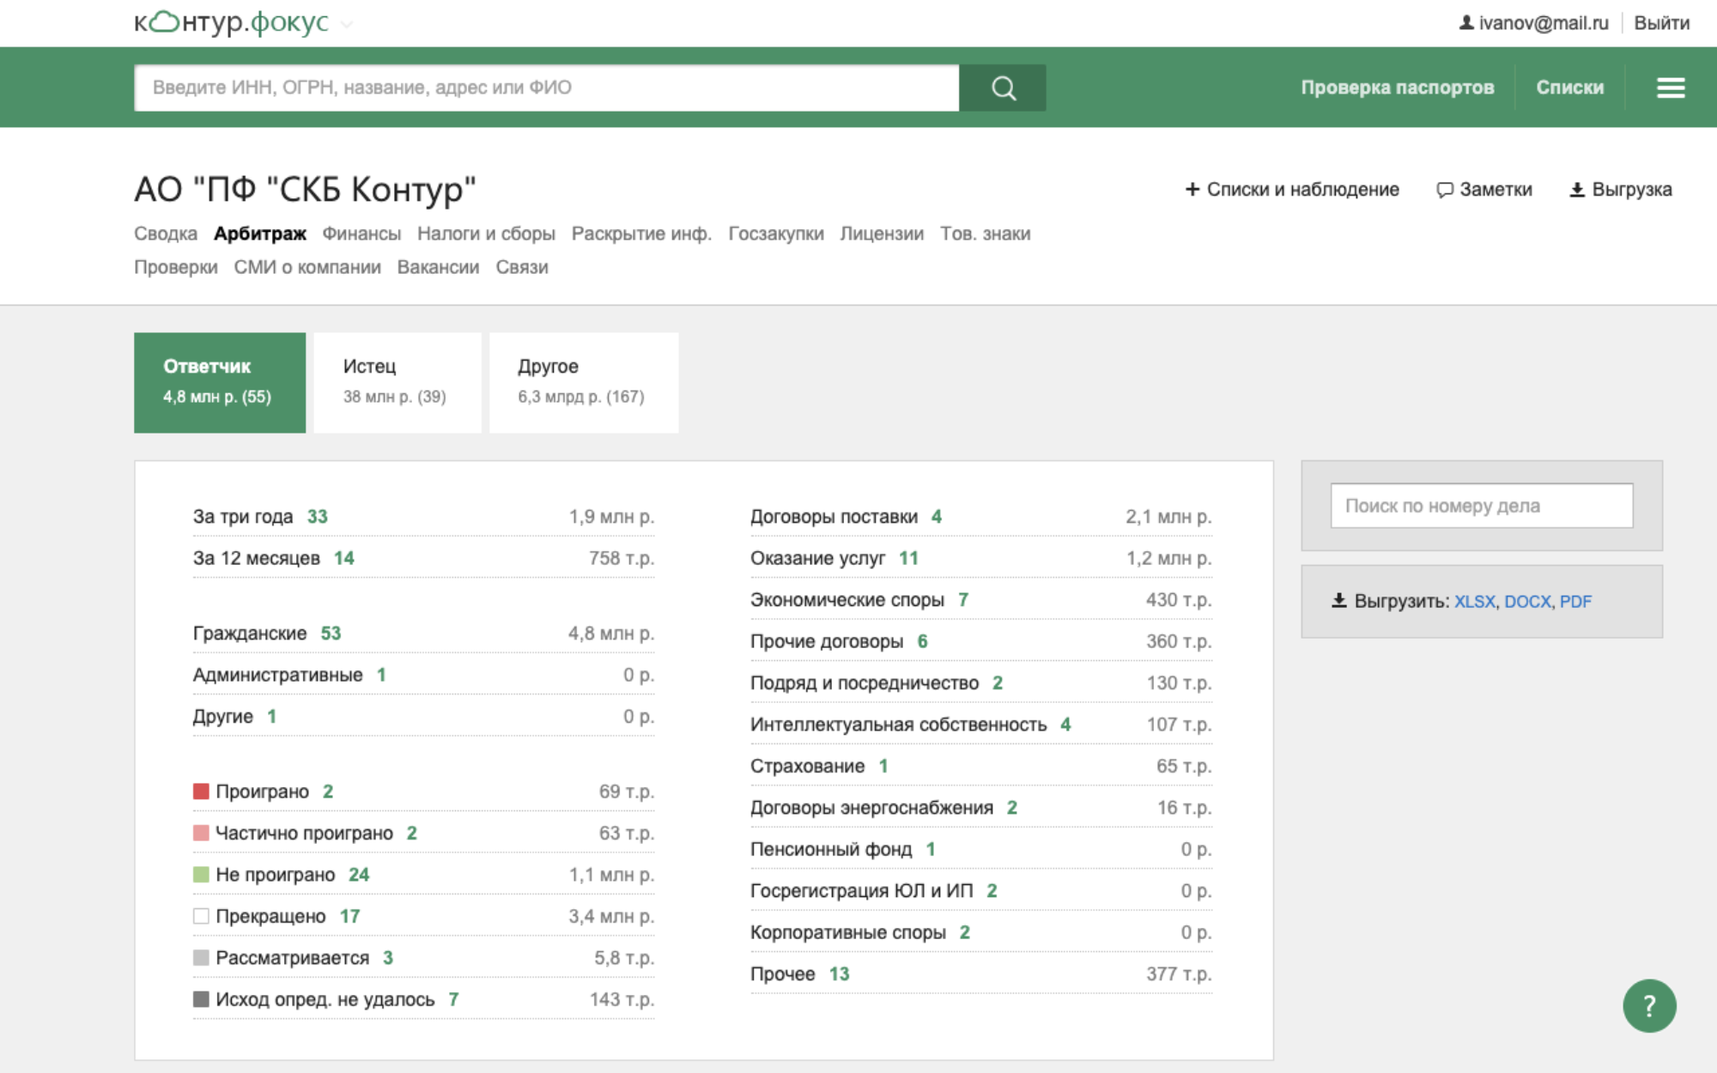Click the download icon beside Выгрузить
Viewport: 1717px width, 1073px height.
point(1339,601)
